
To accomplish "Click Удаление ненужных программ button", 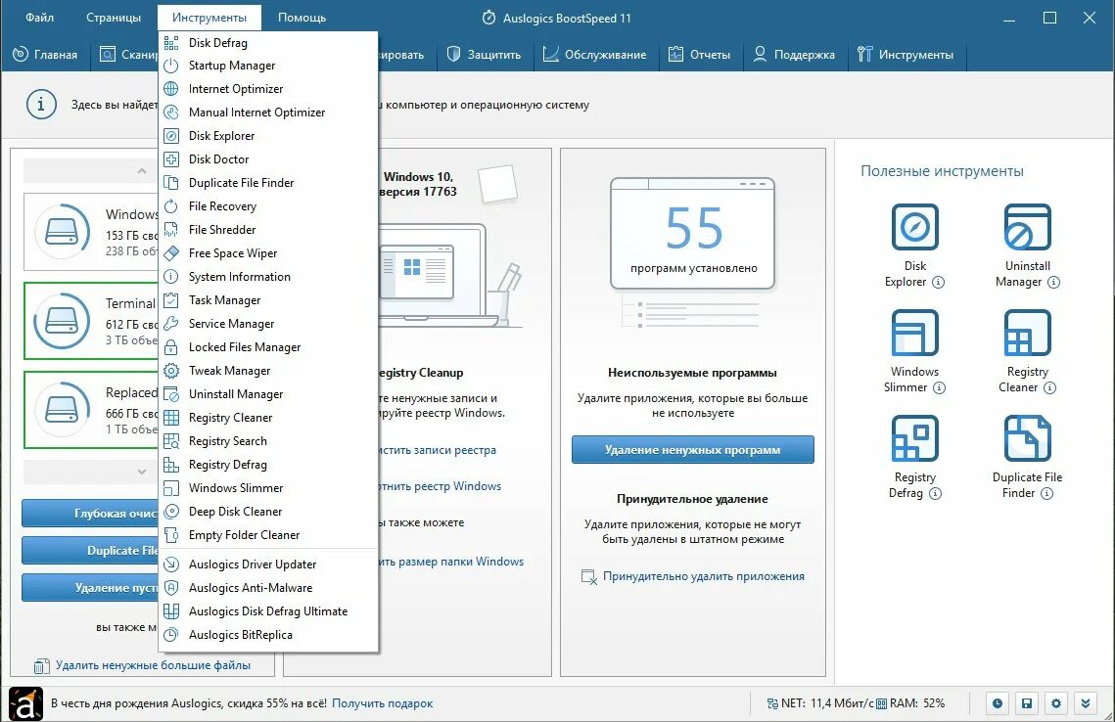I will pos(693,450).
